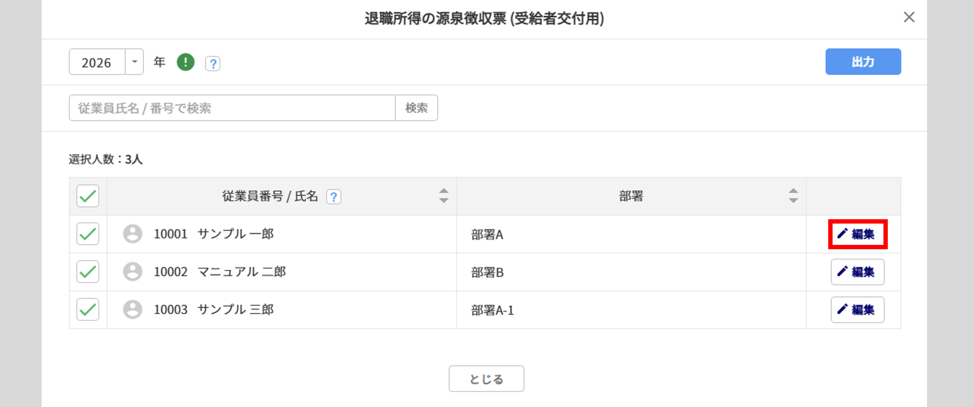974x407 pixels.
Task: Sort by 部署 column arrows
Action: pos(793,196)
